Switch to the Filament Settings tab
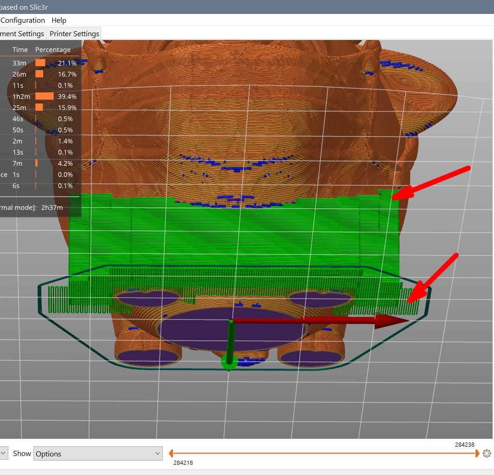Image resolution: width=494 pixels, height=475 pixels. (x=22, y=34)
